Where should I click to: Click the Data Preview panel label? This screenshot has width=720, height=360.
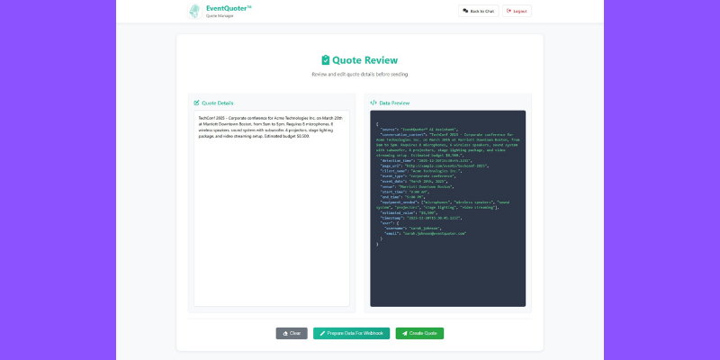pyautogui.click(x=394, y=103)
